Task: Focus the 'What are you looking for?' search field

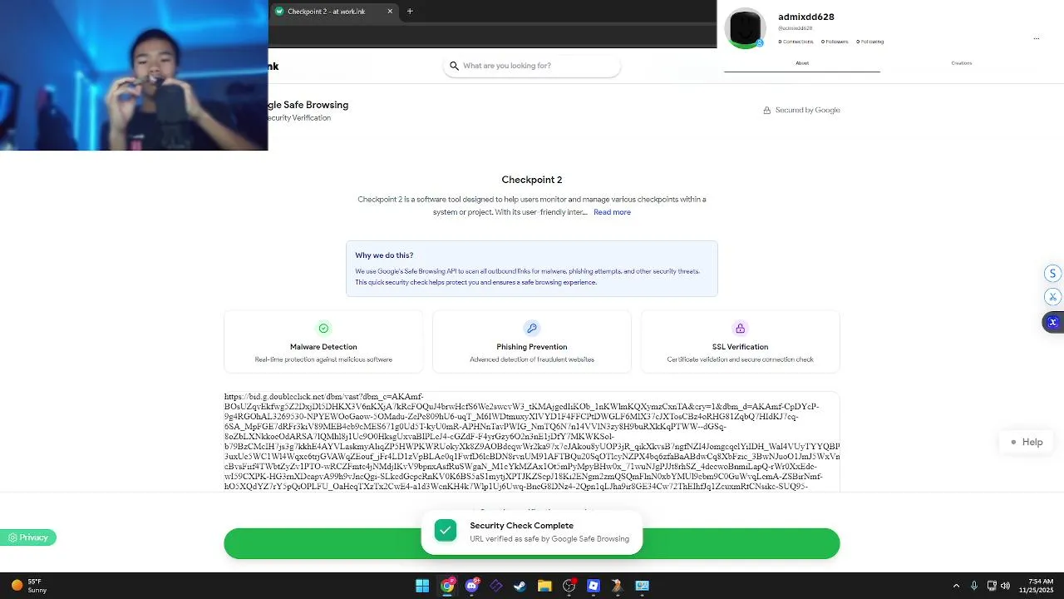Action: (532, 66)
